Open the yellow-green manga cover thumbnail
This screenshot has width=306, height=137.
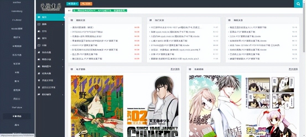(x=97, y=106)
